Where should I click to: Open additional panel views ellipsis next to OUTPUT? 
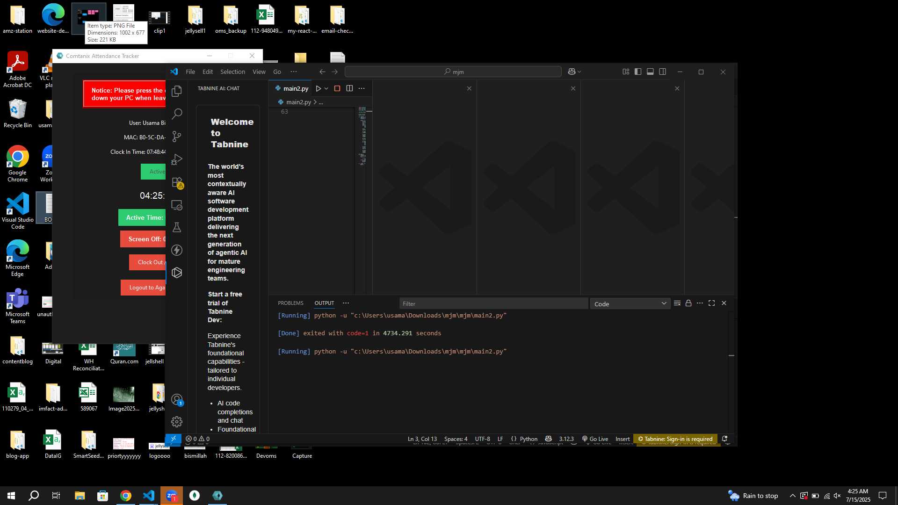pos(346,303)
